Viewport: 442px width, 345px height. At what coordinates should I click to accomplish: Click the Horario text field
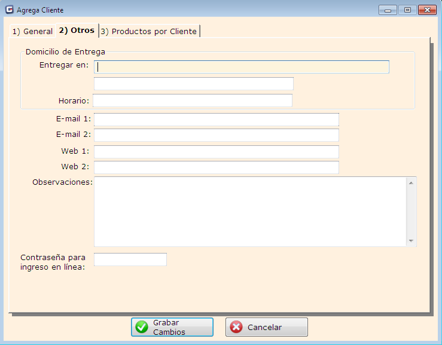pyautogui.click(x=193, y=100)
